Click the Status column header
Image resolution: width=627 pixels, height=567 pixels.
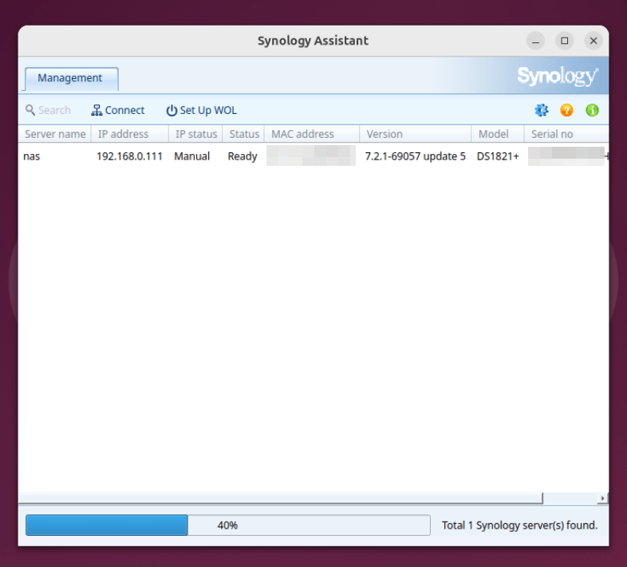(x=243, y=134)
